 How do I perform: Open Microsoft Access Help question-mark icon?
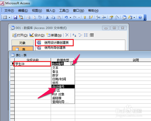(140, 18)
